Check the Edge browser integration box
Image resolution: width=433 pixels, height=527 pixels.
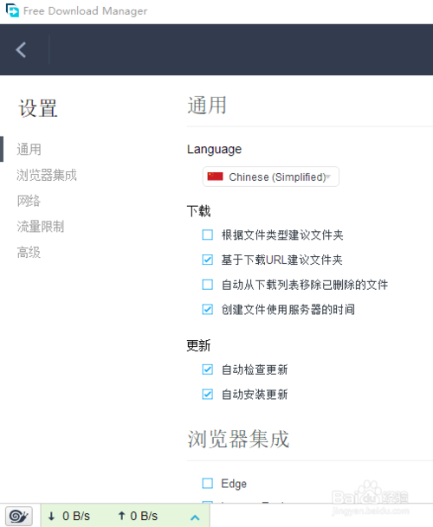pyautogui.click(x=208, y=484)
